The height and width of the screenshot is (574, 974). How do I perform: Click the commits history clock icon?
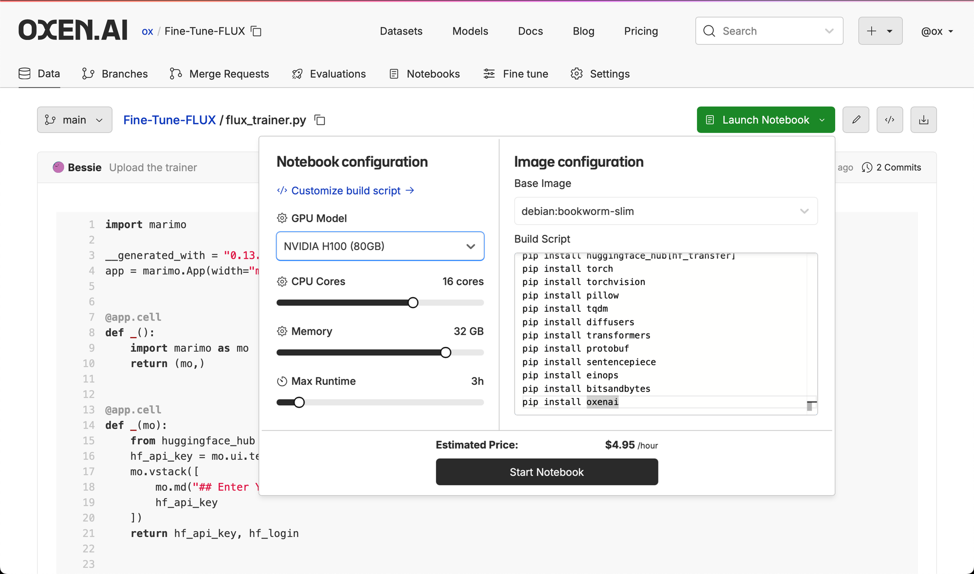867,167
